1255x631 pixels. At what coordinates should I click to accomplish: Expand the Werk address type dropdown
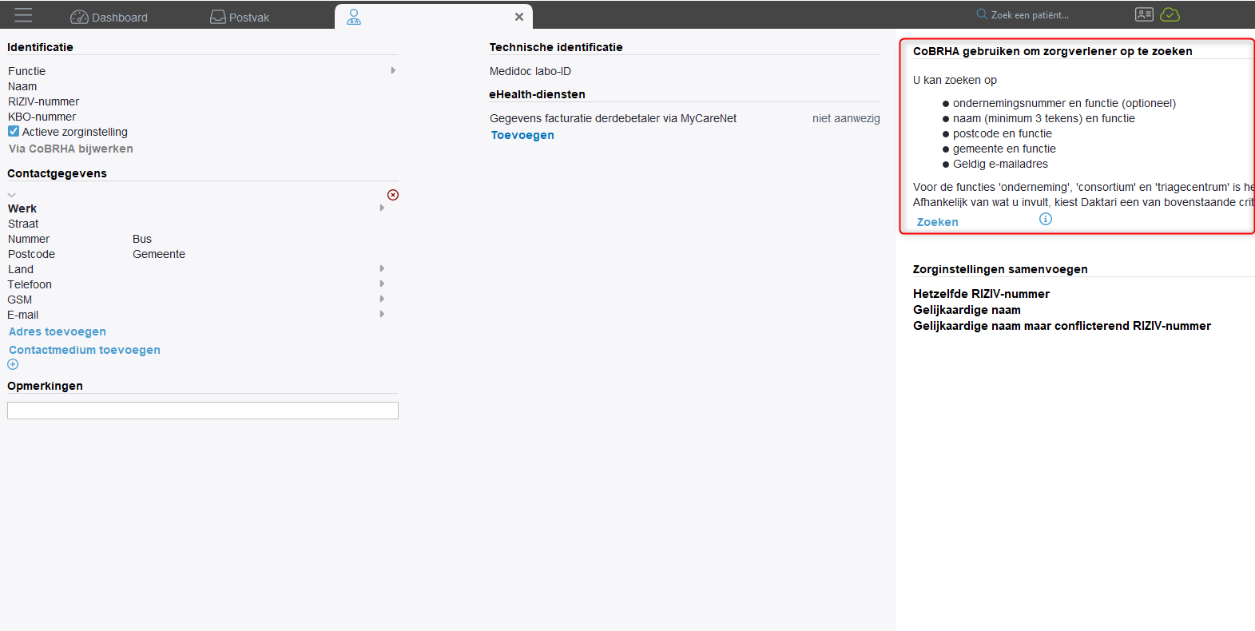[x=382, y=208]
